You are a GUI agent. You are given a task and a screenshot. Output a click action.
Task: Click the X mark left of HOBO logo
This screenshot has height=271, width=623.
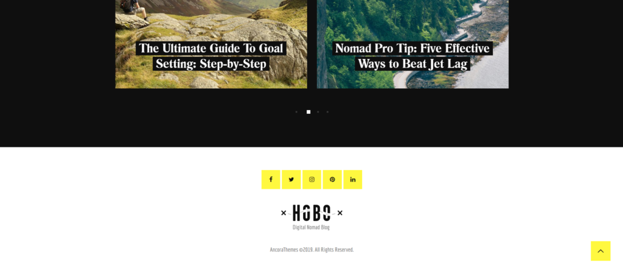tap(284, 213)
